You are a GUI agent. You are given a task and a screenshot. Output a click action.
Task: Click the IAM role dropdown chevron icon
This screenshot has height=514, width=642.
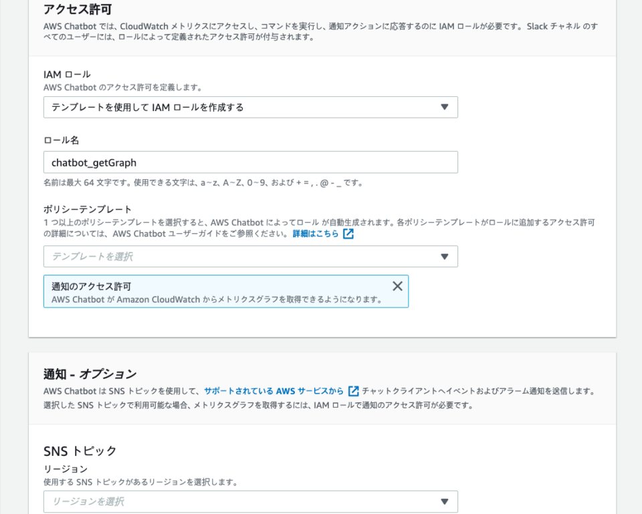click(x=444, y=107)
